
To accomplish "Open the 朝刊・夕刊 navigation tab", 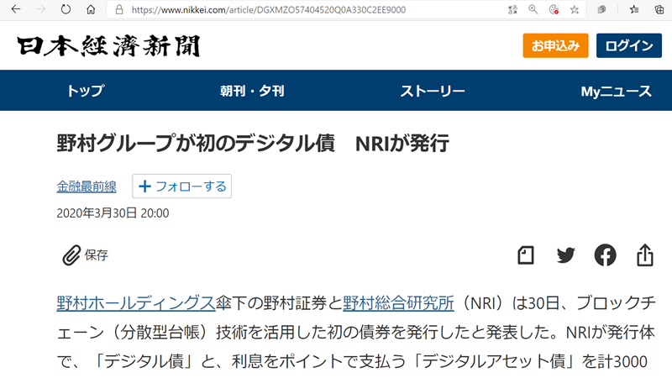I will point(252,91).
